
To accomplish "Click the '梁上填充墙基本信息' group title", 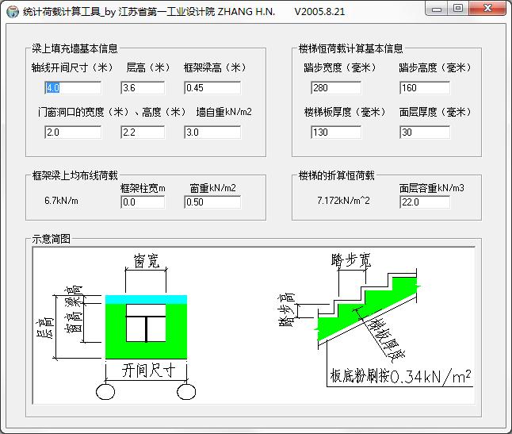I will 75,48.
